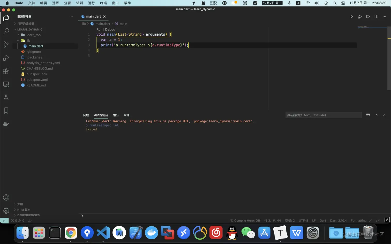The image size is (391, 244).
Task: Open Spotlight search in macOS menu bar
Action: click(x=335, y=3)
